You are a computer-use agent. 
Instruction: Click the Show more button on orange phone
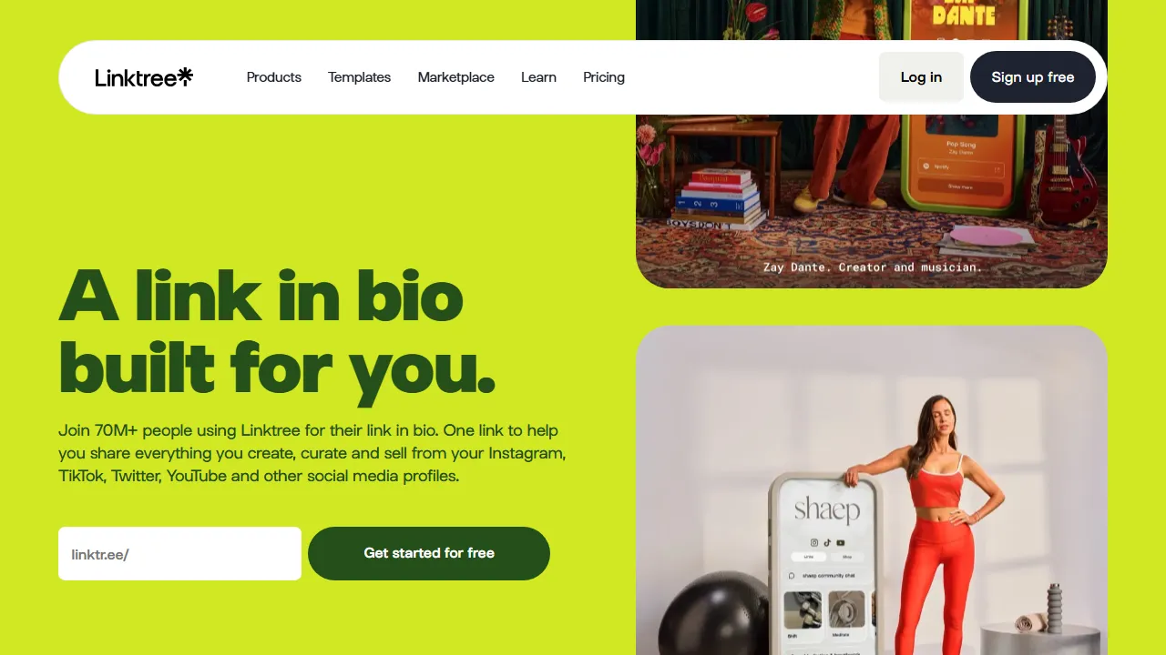coord(961,186)
